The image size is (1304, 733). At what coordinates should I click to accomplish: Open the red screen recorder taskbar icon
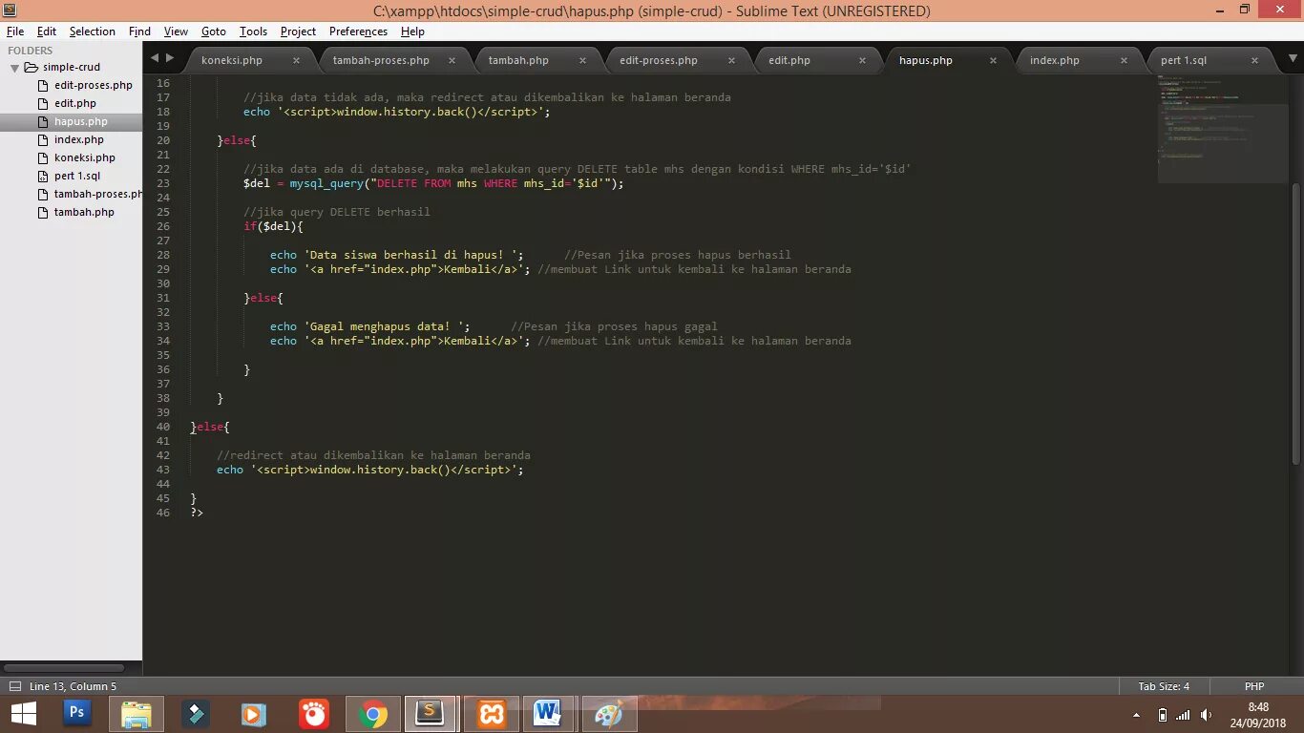(313, 714)
